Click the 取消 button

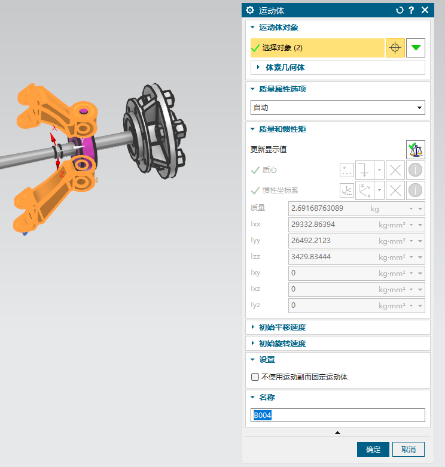(x=409, y=449)
